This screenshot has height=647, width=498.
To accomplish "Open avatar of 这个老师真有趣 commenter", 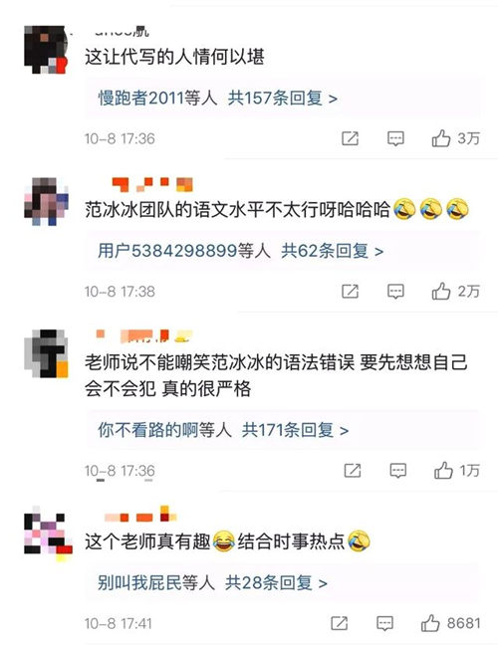I will [x=48, y=534].
